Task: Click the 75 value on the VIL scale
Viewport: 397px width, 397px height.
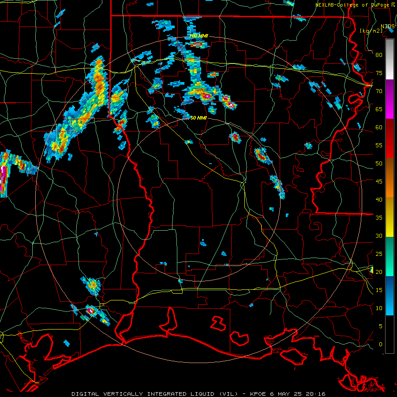Action: click(x=379, y=73)
